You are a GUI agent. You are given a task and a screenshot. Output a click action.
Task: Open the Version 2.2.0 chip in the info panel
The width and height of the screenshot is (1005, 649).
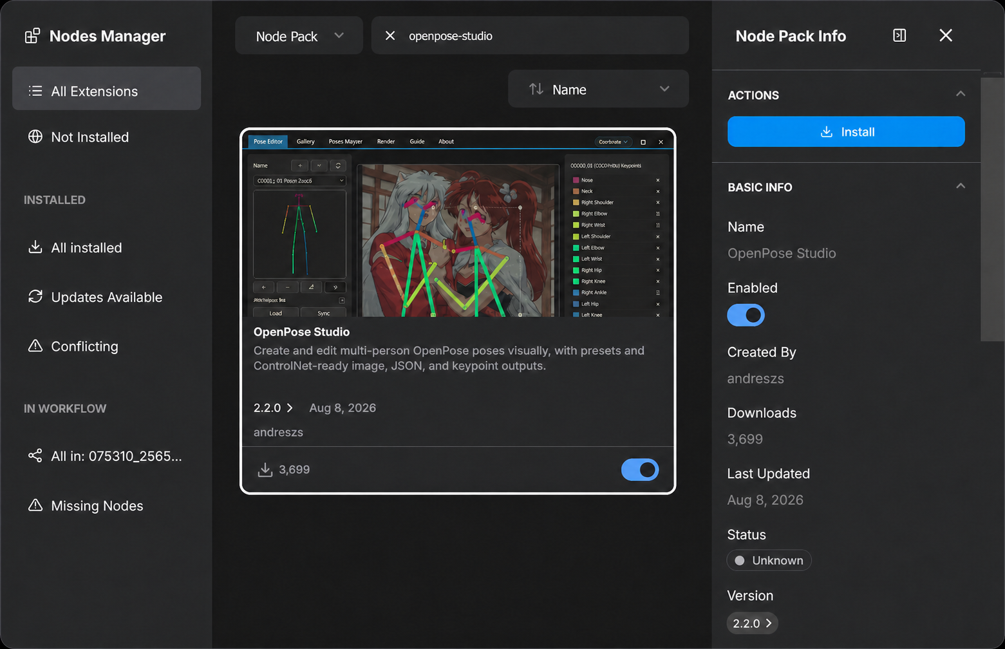click(752, 623)
